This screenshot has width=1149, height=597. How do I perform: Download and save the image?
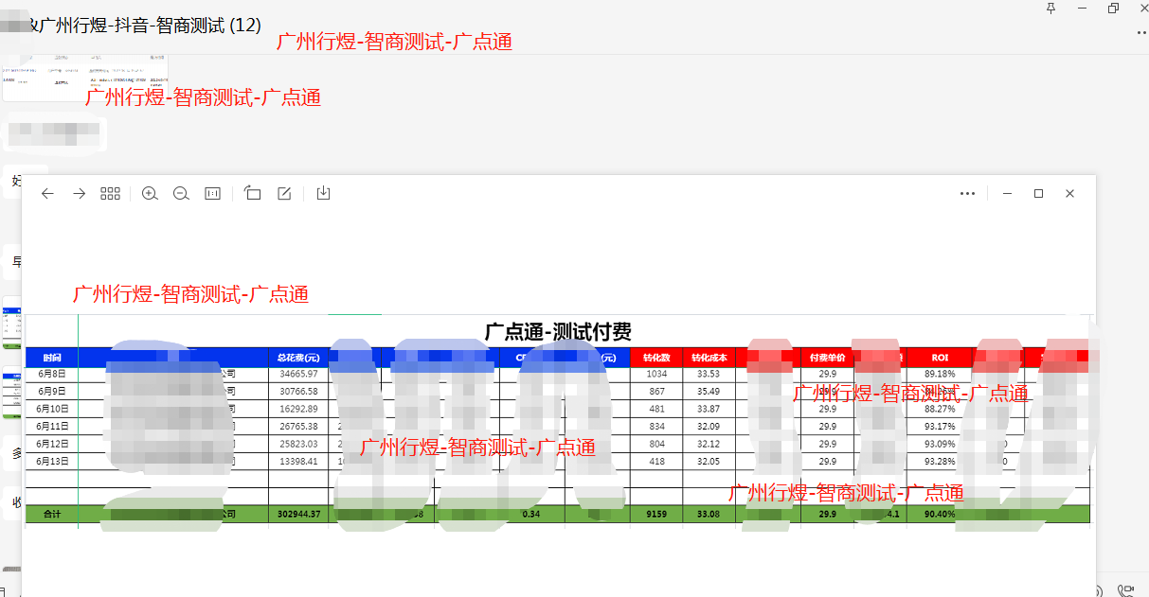coord(323,193)
